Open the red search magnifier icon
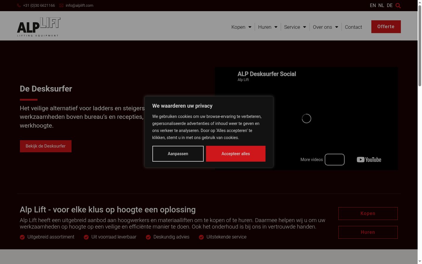This screenshot has height=264, width=422. [x=398, y=6]
